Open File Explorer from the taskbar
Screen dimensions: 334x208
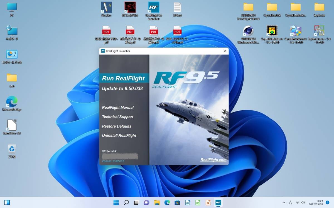tap(157, 202)
